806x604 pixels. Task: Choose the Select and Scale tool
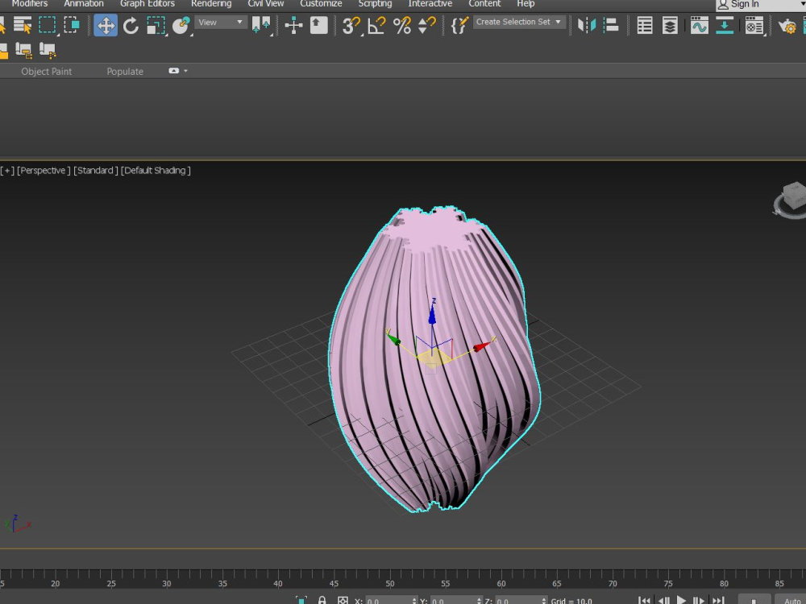pos(156,25)
